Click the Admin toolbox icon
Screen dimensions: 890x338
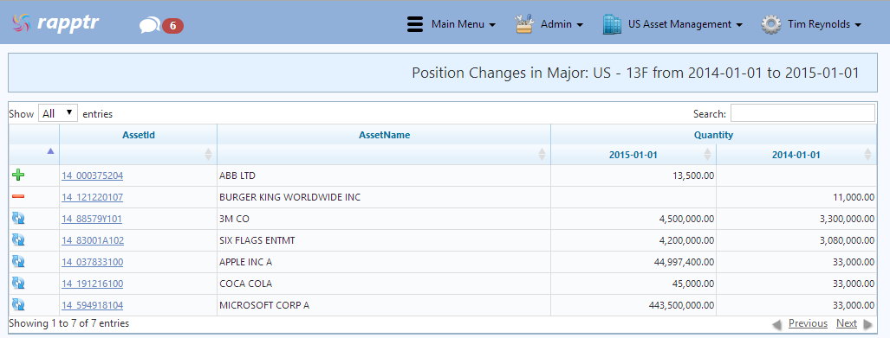[525, 24]
